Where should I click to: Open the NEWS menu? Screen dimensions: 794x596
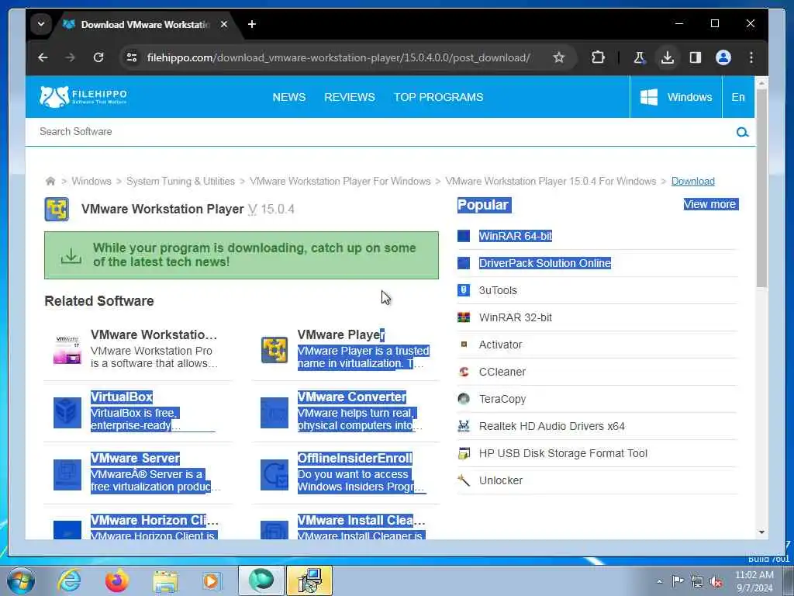tap(288, 97)
